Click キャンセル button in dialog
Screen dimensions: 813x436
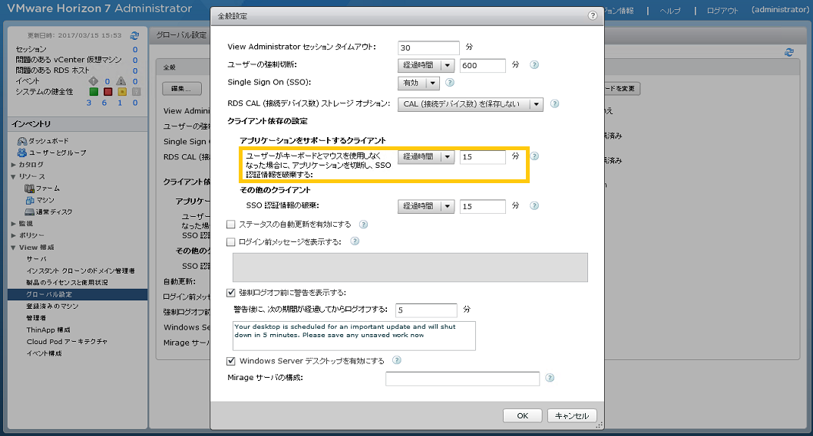(572, 416)
